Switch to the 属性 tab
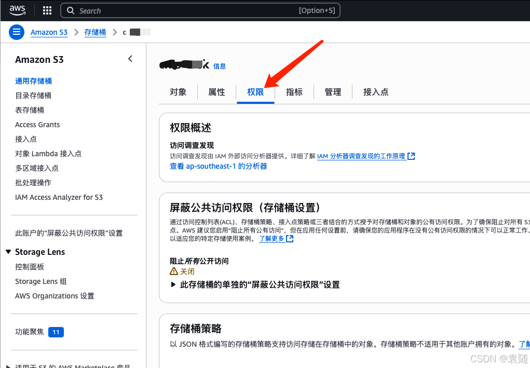Image resolution: width=530 pixels, height=368 pixels. click(216, 92)
